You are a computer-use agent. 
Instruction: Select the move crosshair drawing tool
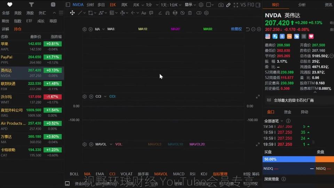click(x=72, y=13)
